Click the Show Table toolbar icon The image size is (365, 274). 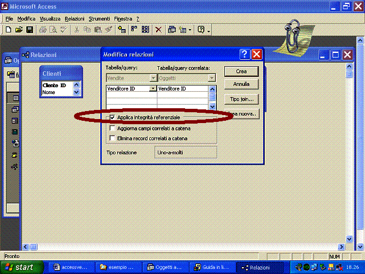pos(122,30)
